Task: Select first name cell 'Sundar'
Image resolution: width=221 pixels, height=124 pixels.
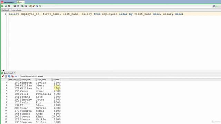Action: (25, 114)
